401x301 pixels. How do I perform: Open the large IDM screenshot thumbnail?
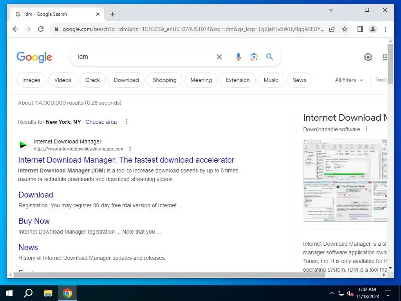342,160
